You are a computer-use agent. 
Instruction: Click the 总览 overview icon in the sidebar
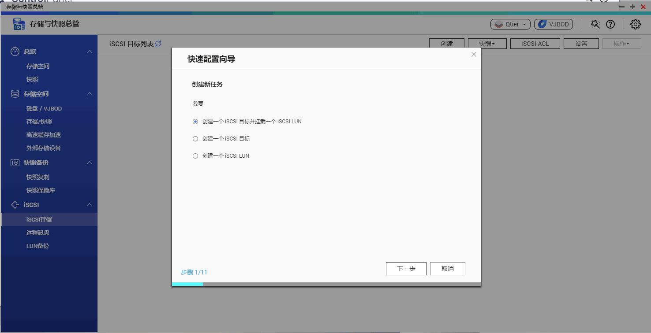[15, 52]
